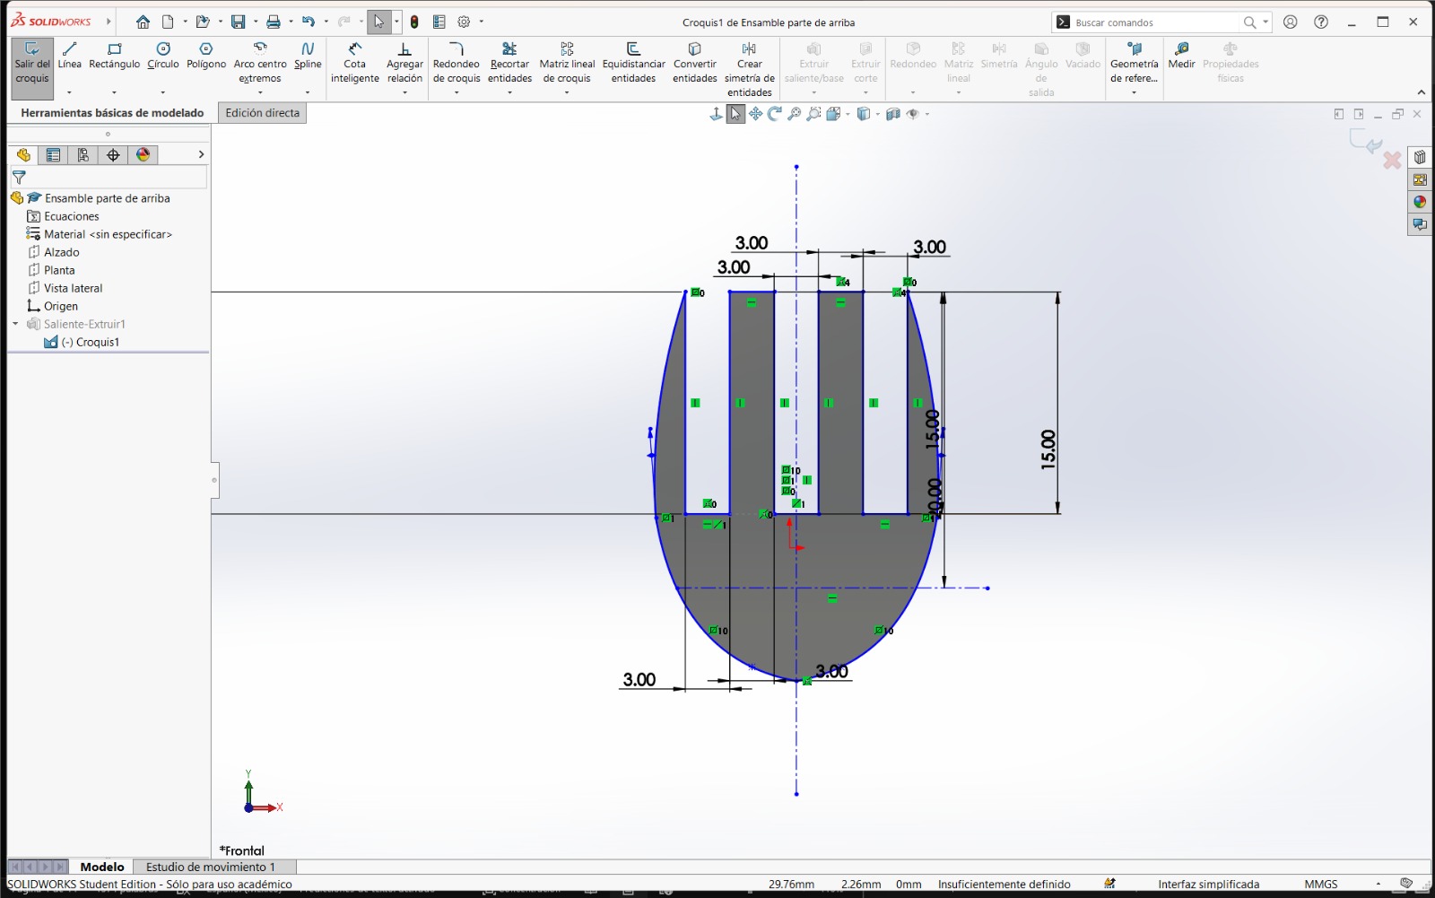Switch to Herramientas básicas de modelado tab
The image size is (1435, 898).
pos(112,113)
